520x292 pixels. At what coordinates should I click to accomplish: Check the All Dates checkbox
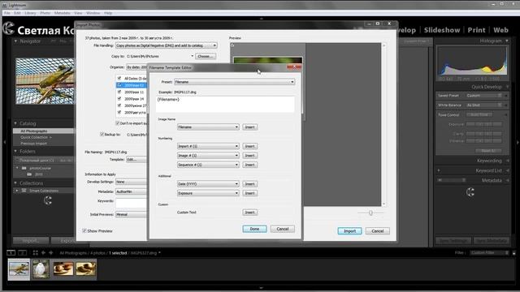pyautogui.click(x=119, y=78)
